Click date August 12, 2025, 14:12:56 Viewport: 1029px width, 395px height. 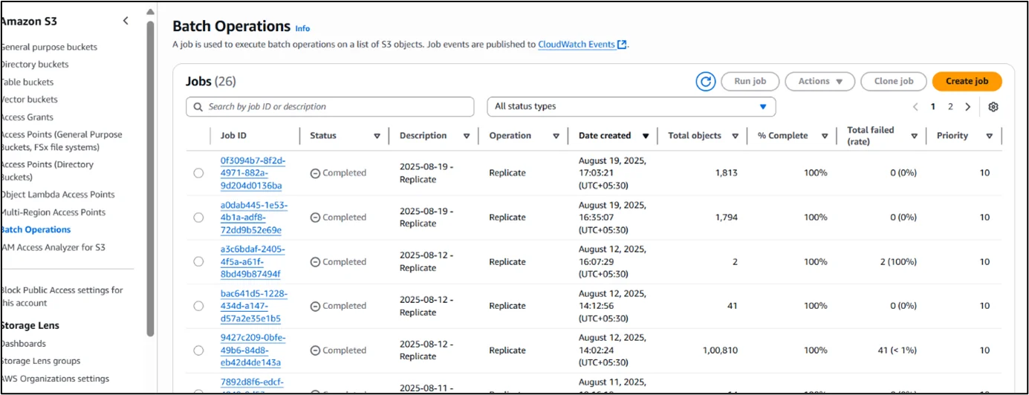tap(612, 306)
